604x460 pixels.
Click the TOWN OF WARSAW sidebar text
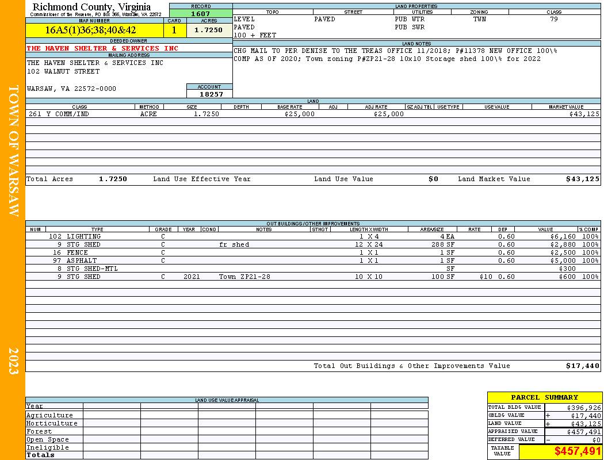pyautogui.click(x=13, y=151)
